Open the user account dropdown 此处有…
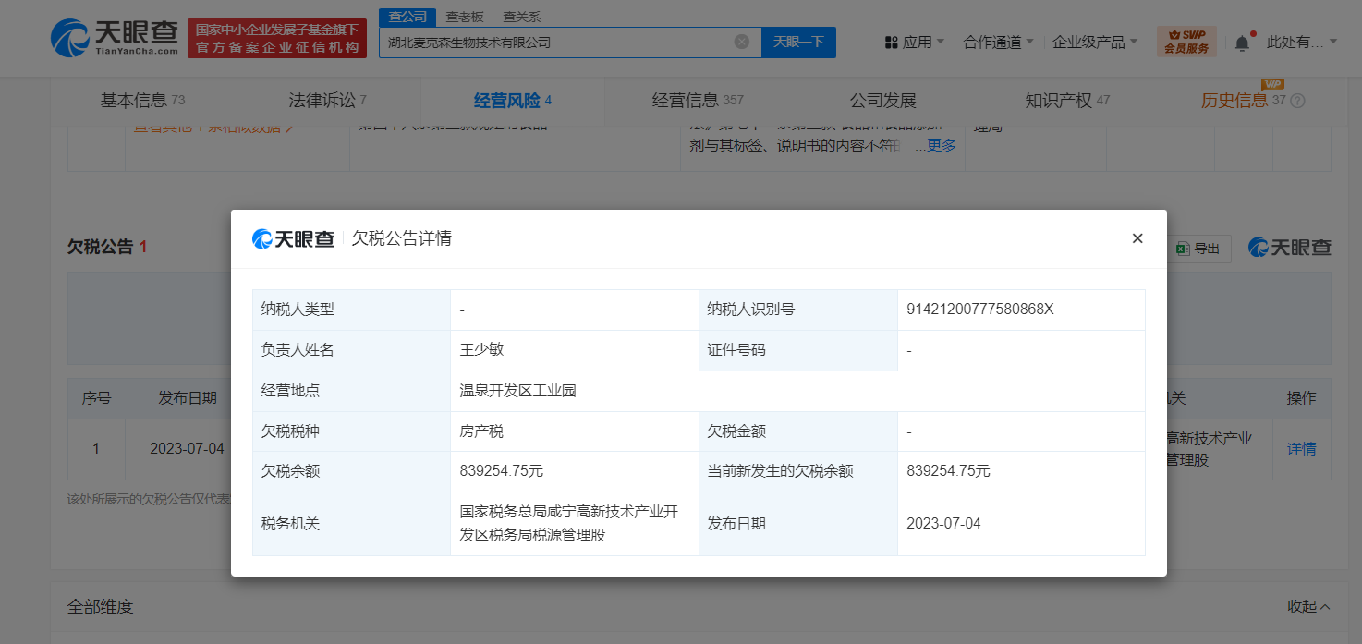The image size is (1362, 644). (x=1302, y=42)
